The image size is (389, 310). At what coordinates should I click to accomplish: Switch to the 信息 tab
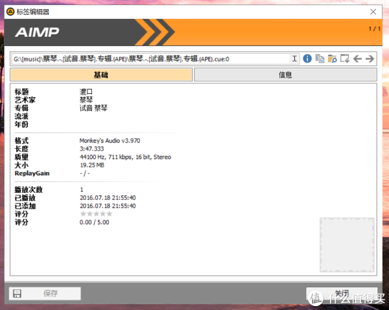point(285,75)
